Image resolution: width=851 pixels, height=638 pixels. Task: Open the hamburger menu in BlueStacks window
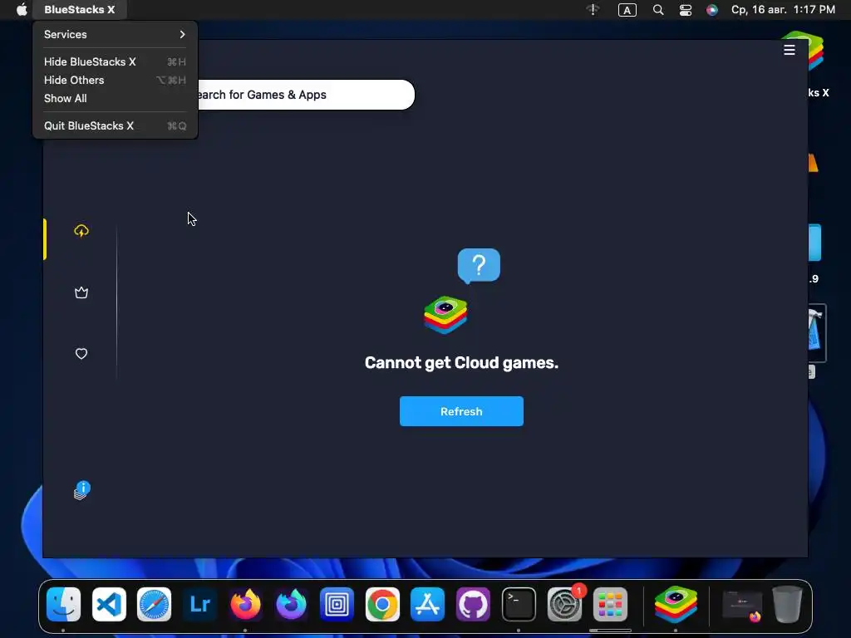(x=790, y=50)
